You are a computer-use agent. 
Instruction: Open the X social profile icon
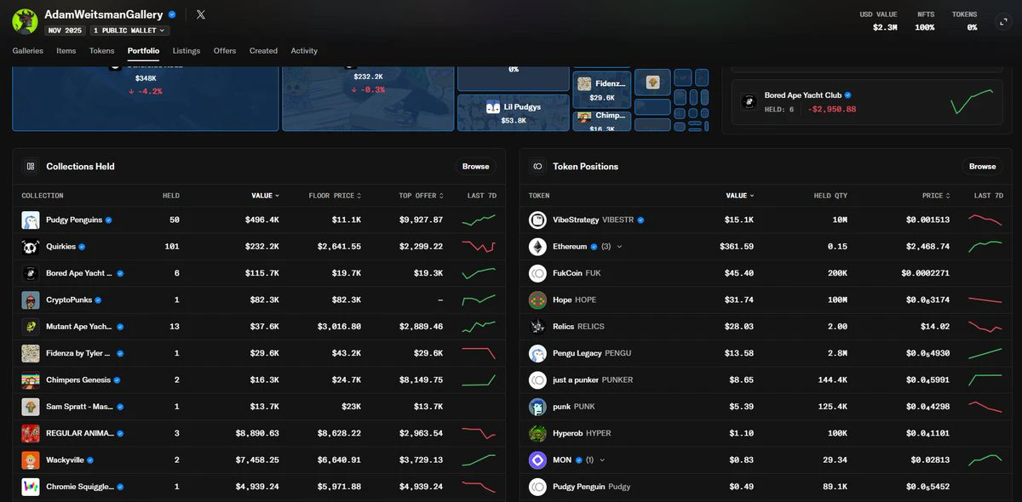(x=200, y=14)
